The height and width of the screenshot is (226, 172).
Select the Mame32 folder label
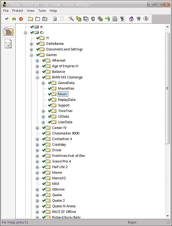[x=59, y=178]
